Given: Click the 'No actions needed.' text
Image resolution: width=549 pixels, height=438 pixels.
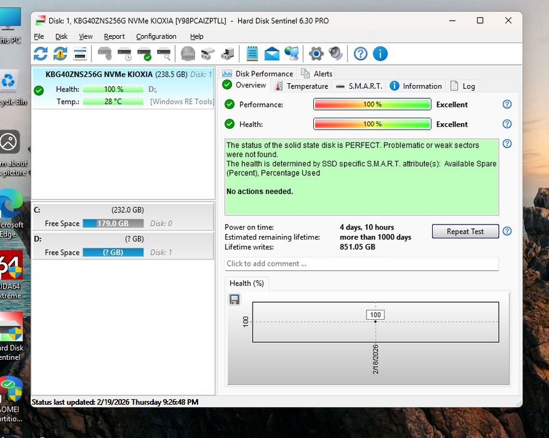Looking at the screenshot, I should point(259,191).
